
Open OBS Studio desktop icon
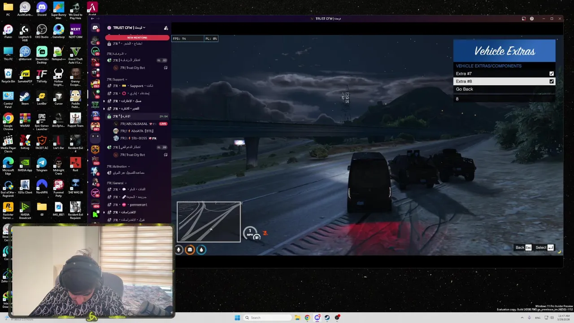(42, 31)
